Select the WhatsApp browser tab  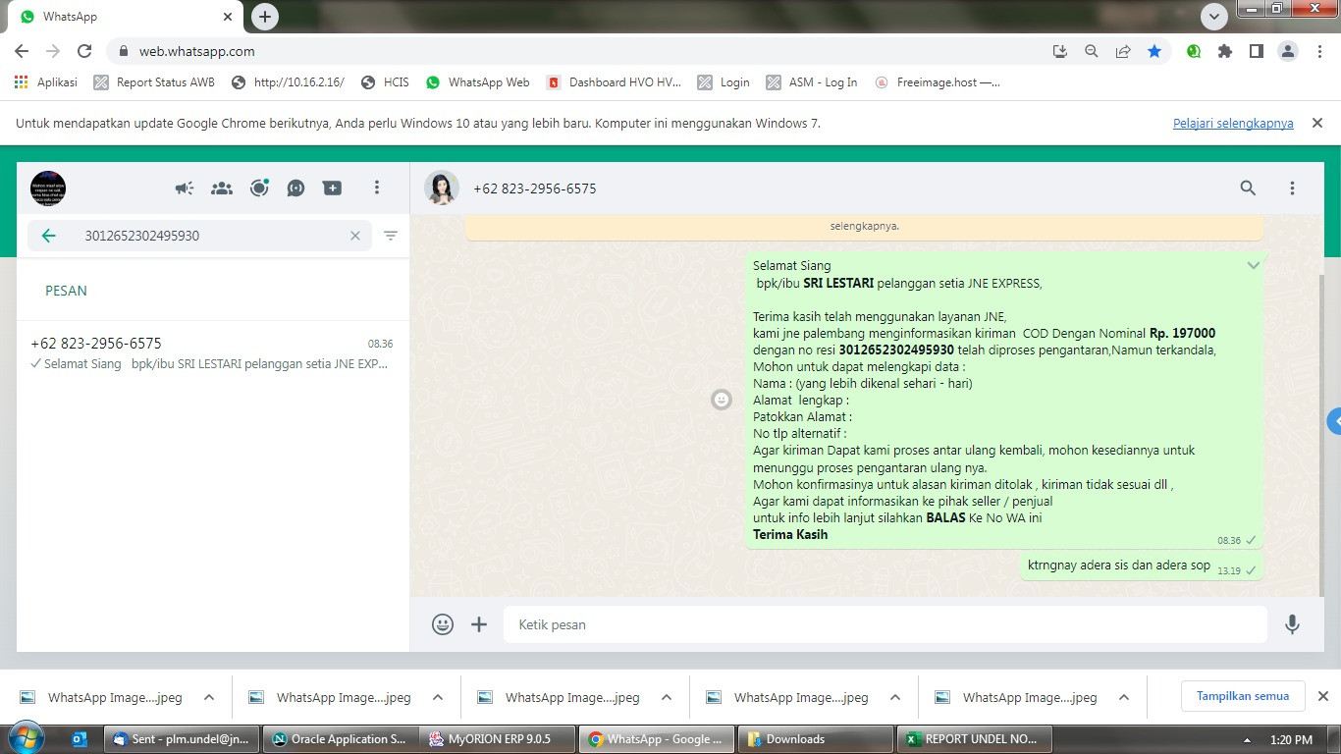pos(127,17)
